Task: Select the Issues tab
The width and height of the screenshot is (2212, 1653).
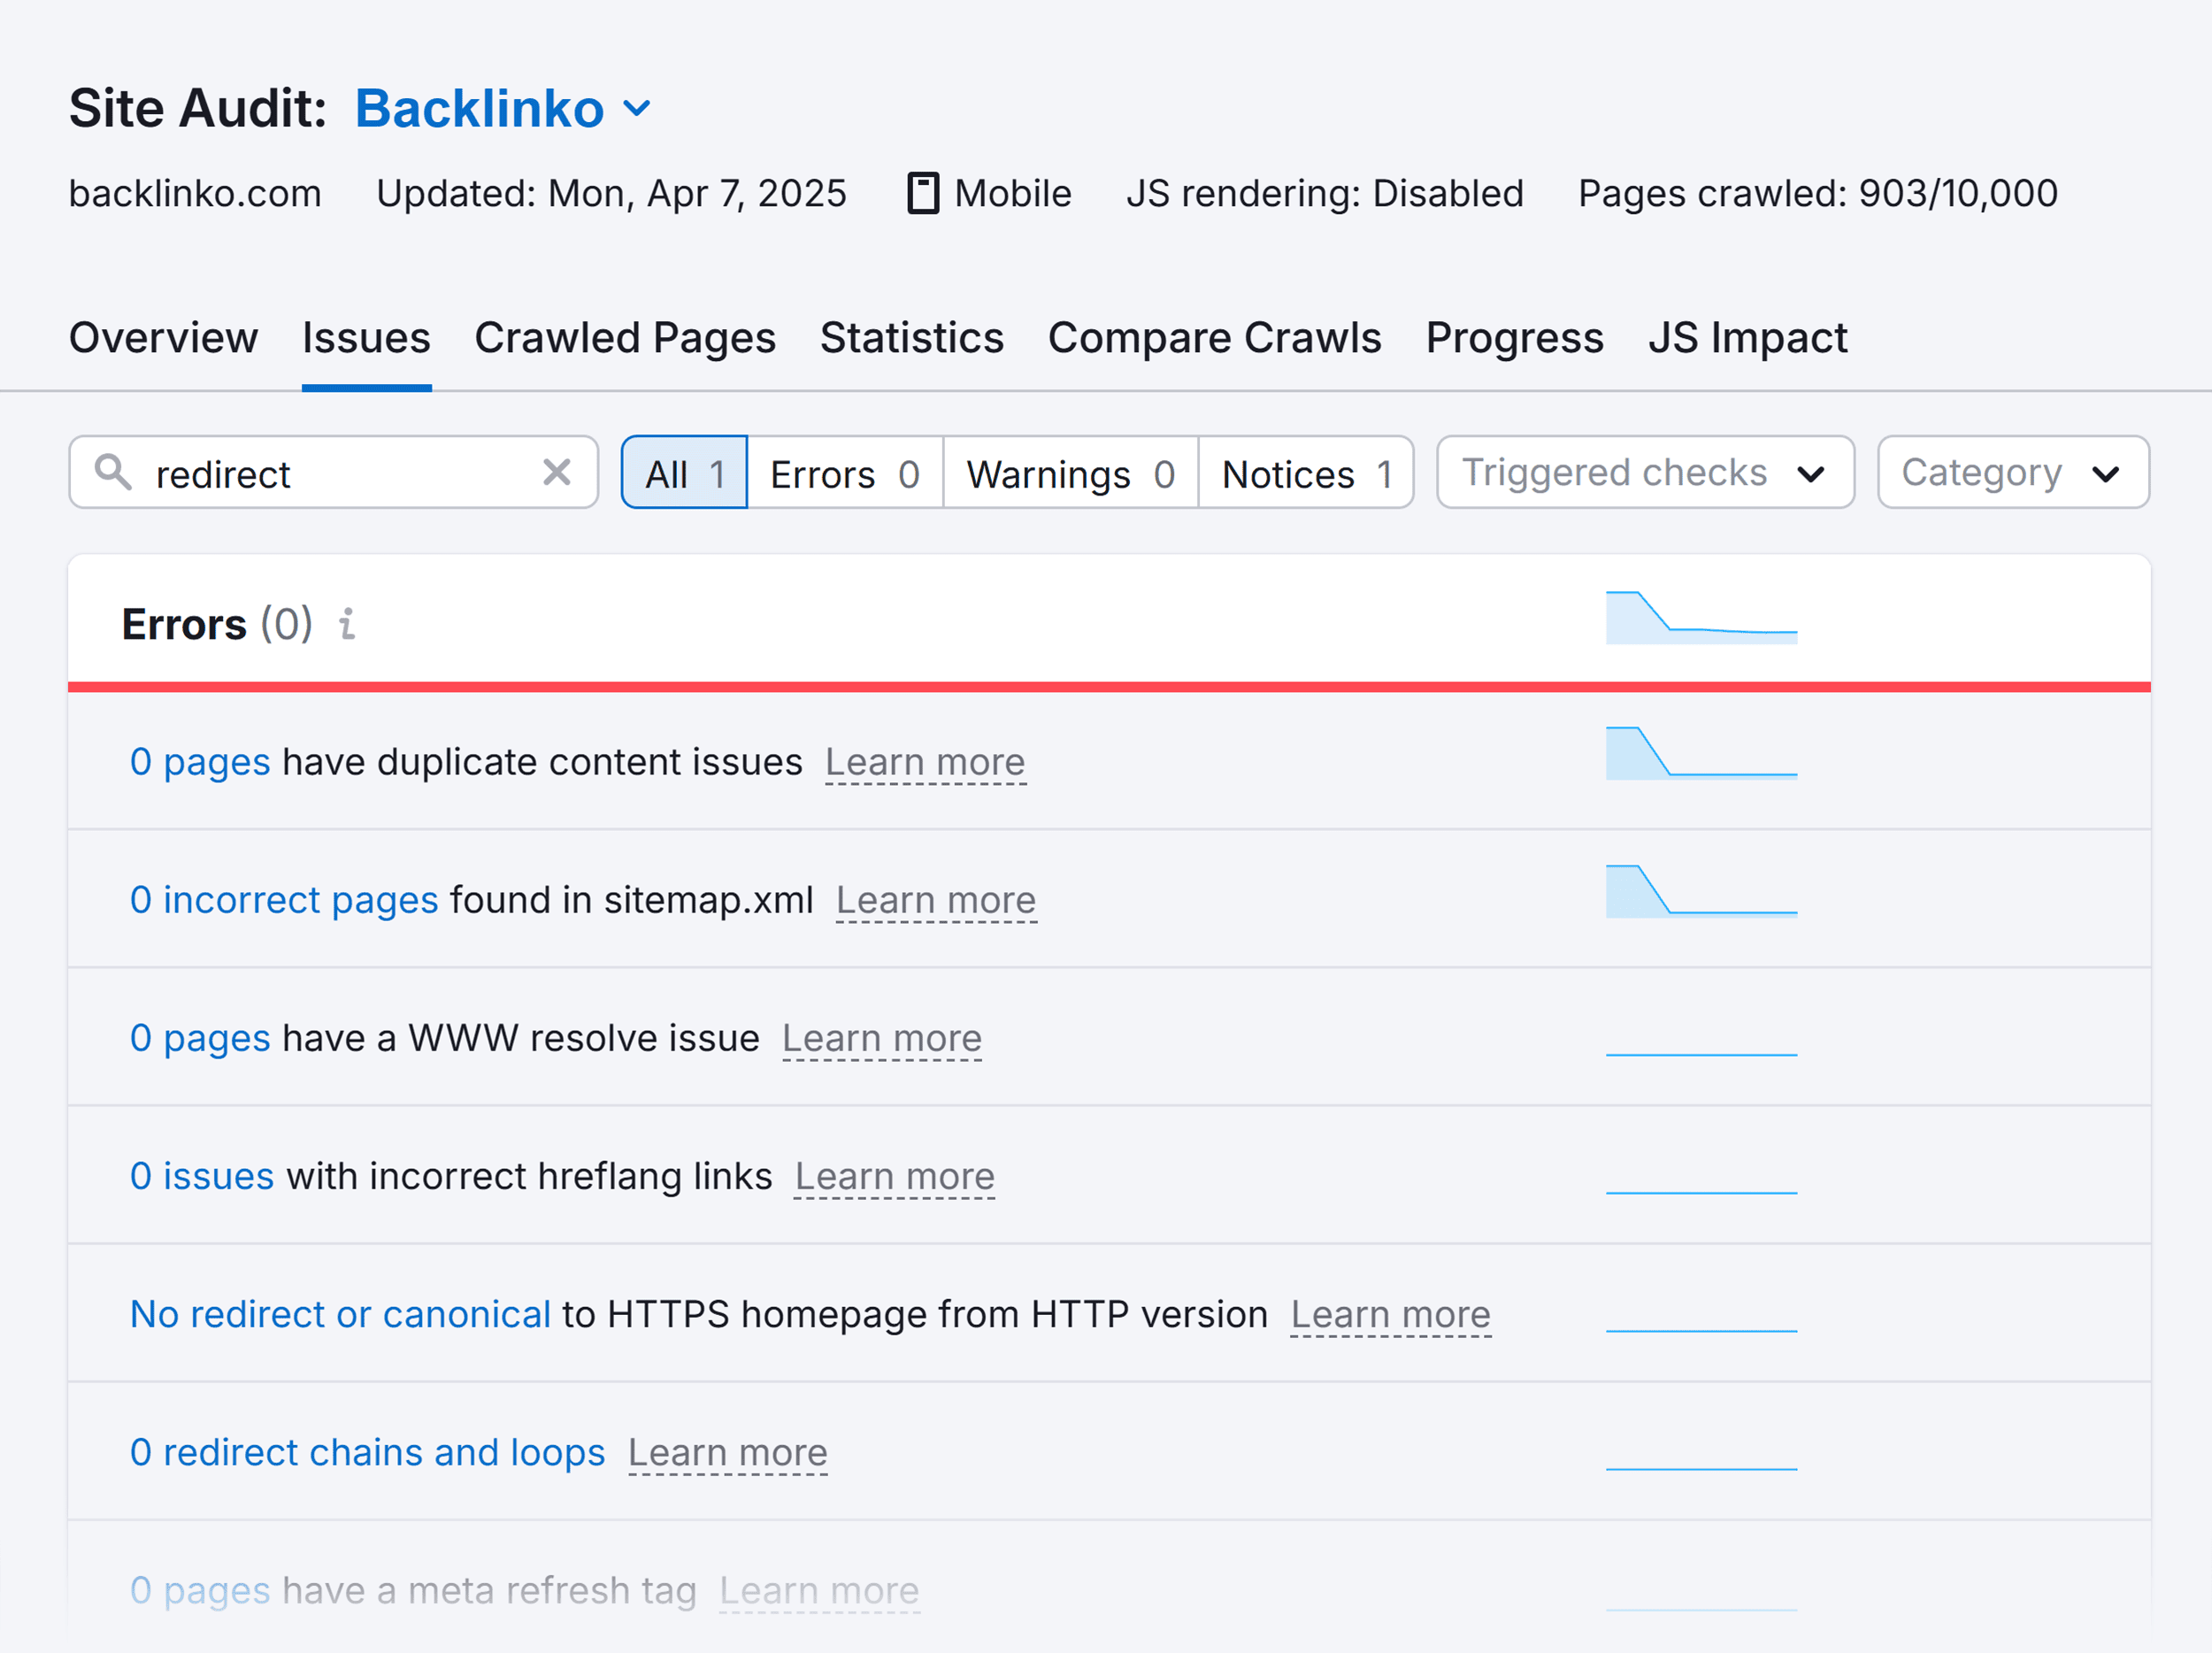Action: [x=366, y=338]
